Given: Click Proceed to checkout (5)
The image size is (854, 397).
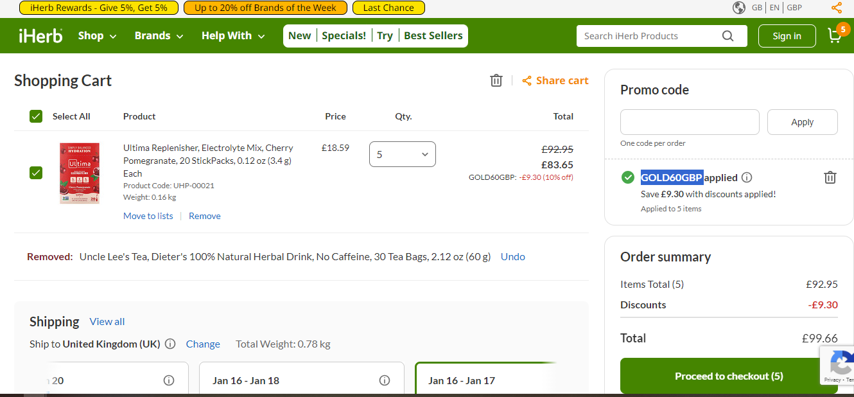Looking at the screenshot, I should coord(729,376).
